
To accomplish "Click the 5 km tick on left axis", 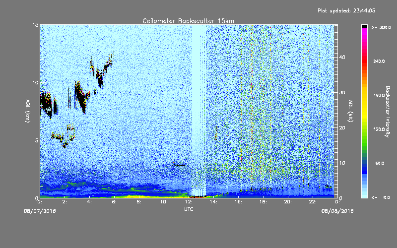I will tap(37, 140).
